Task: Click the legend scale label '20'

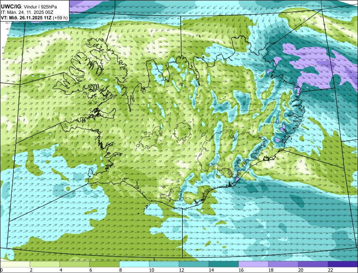Action: click(301, 270)
